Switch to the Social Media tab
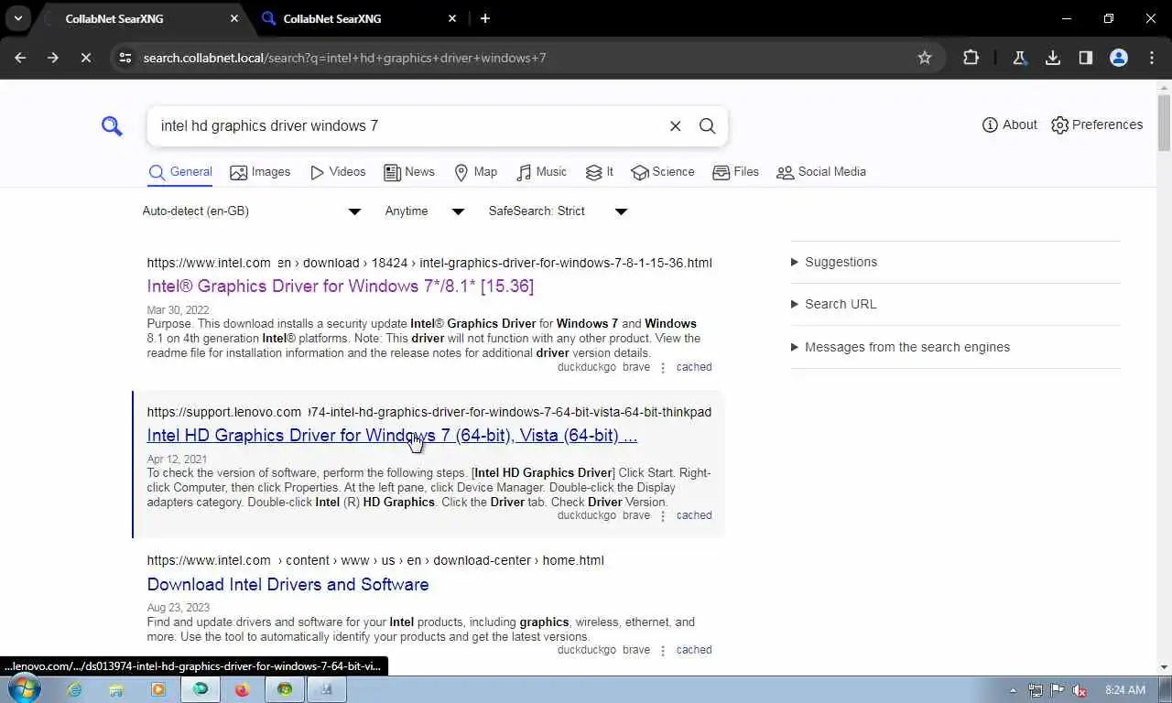The image size is (1172, 703). pos(821,172)
